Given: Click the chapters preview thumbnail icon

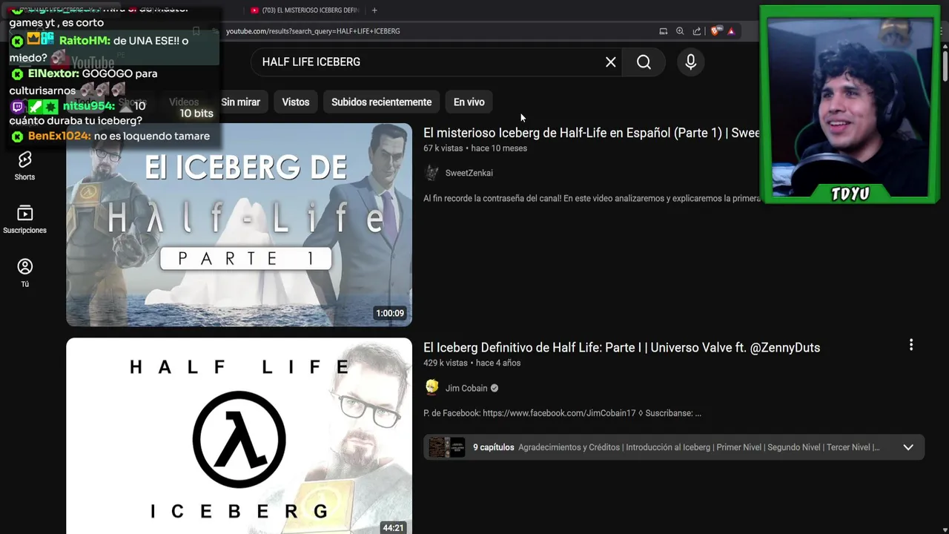Looking at the screenshot, I should tap(446, 447).
